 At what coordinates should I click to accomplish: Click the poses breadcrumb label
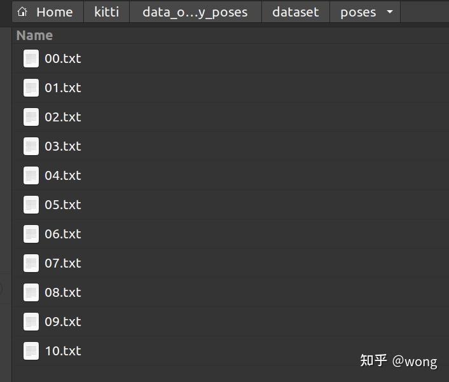click(x=357, y=12)
